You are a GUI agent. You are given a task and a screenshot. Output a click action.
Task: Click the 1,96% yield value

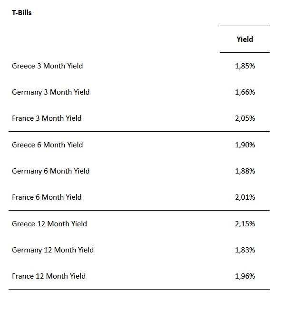coord(245,276)
